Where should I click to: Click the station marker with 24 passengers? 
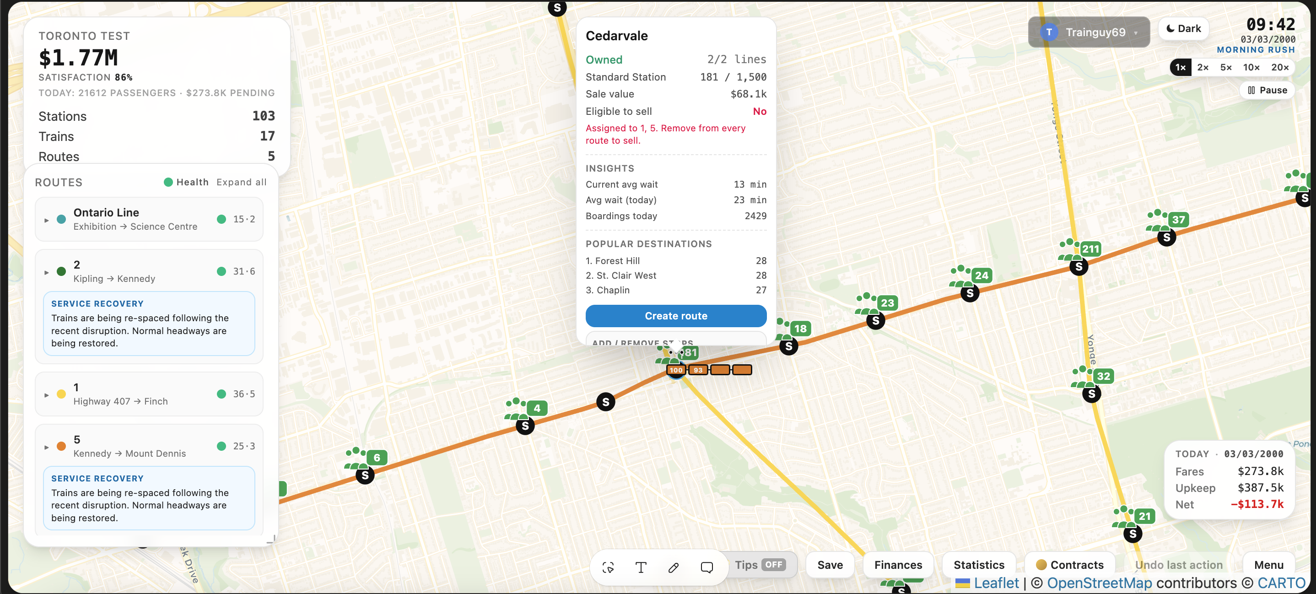[x=970, y=293]
